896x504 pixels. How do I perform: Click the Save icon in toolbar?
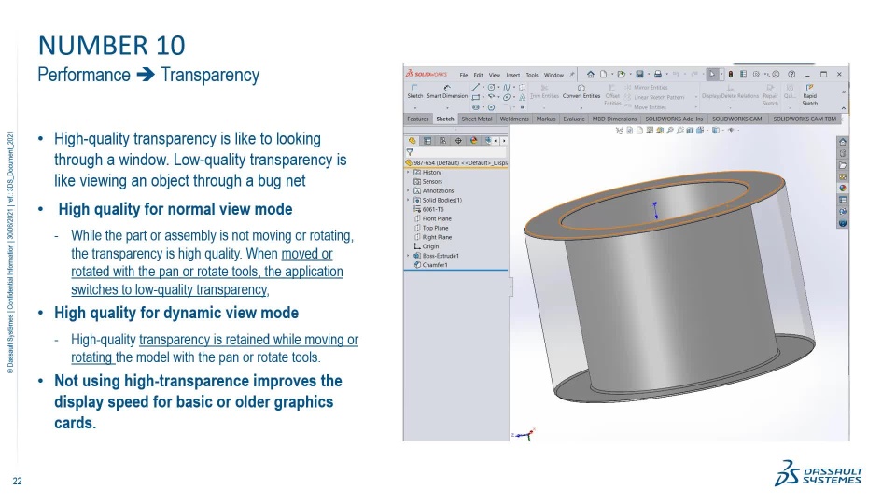(x=639, y=75)
